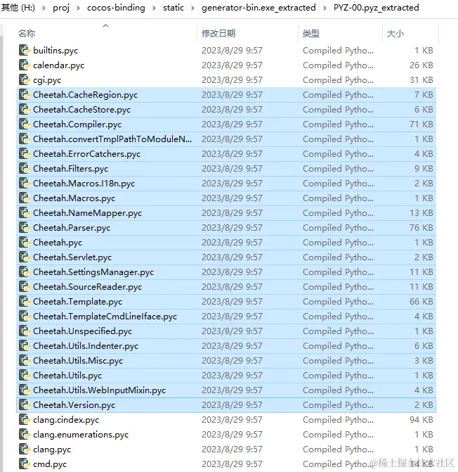Click the Cheetah.pyc file icon
Image resolution: width=458 pixels, height=472 pixels.
25,242
